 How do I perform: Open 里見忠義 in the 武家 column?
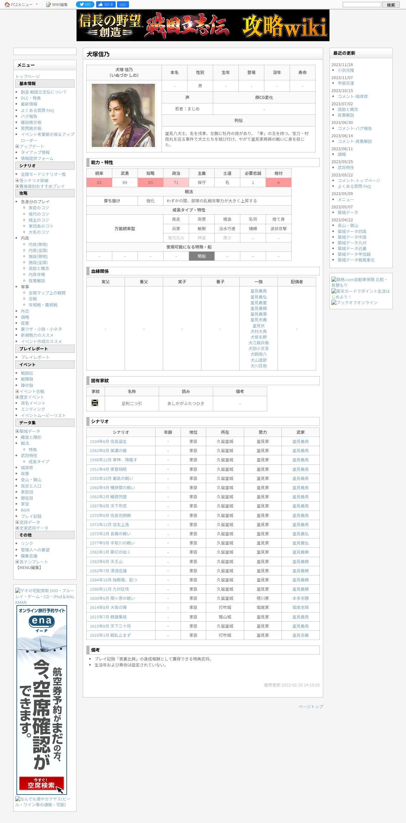click(x=301, y=635)
